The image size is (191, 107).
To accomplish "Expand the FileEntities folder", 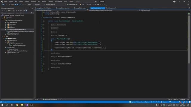I will [6, 28].
